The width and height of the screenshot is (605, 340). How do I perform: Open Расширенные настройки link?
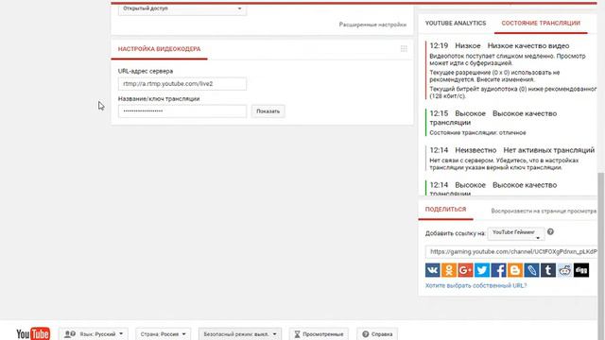click(x=372, y=25)
